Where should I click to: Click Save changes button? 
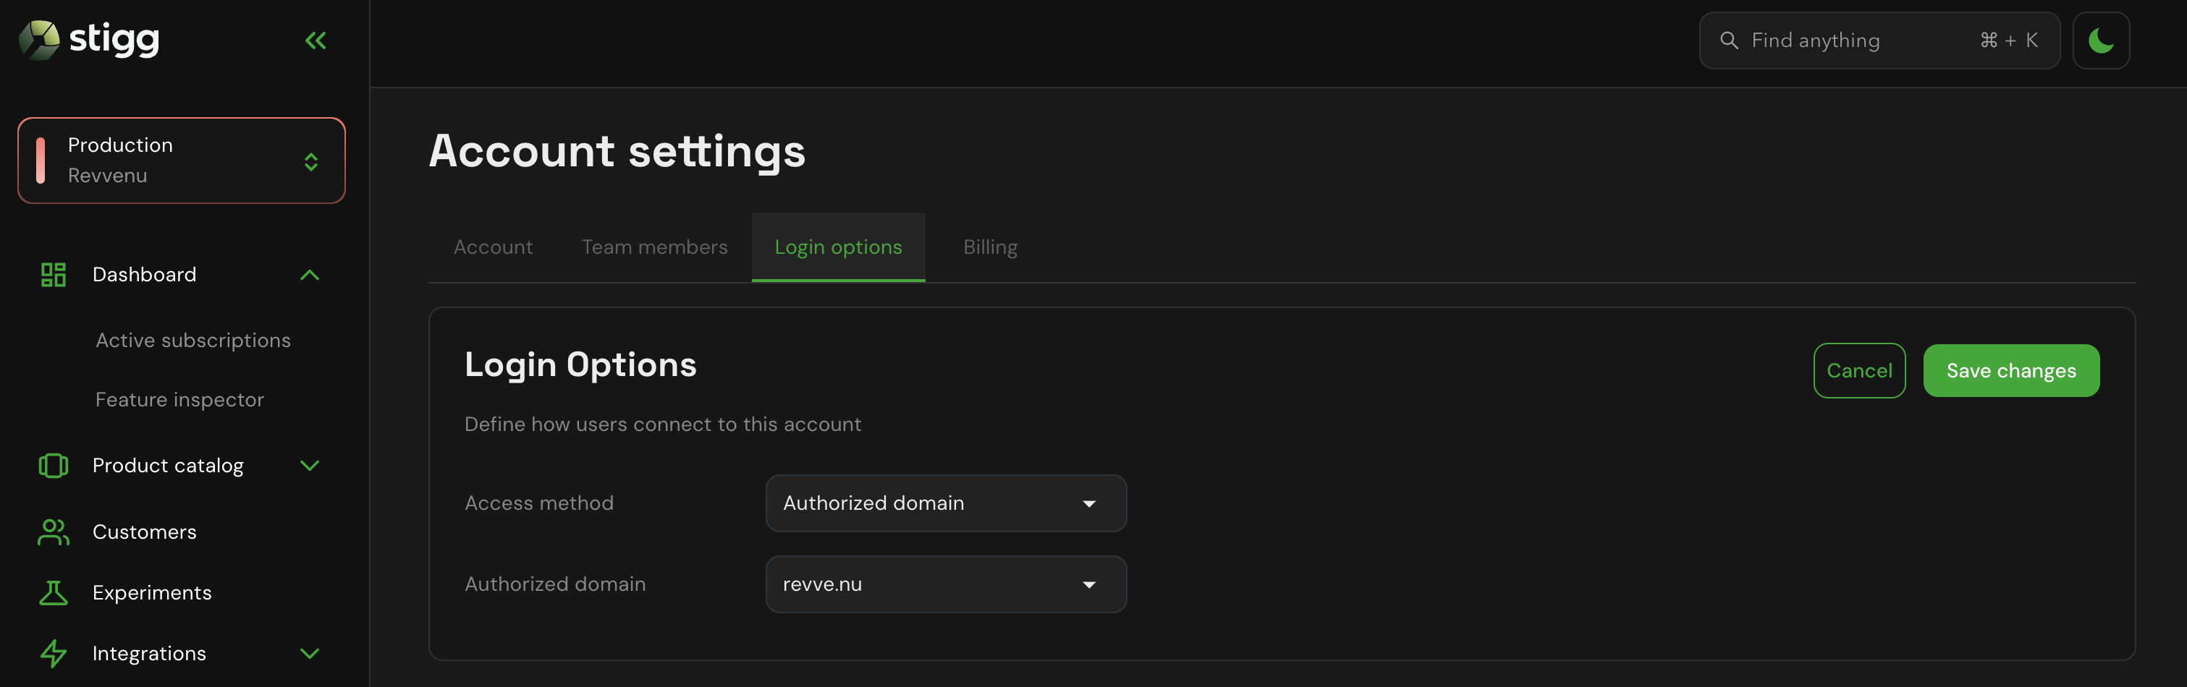pyautogui.click(x=2011, y=371)
